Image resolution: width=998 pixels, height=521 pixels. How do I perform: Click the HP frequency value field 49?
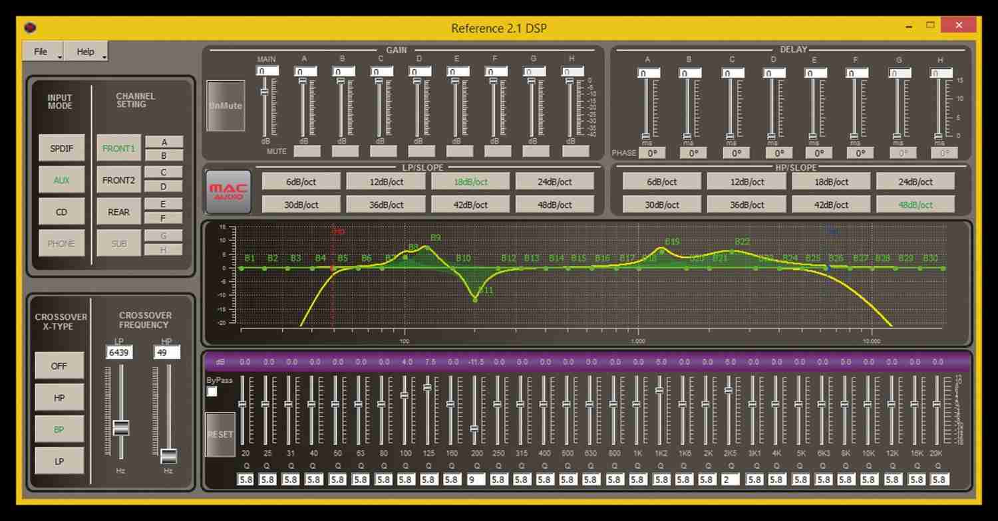coord(167,353)
